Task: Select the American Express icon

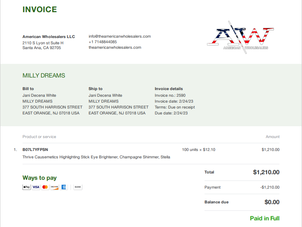Action: (64, 187)
